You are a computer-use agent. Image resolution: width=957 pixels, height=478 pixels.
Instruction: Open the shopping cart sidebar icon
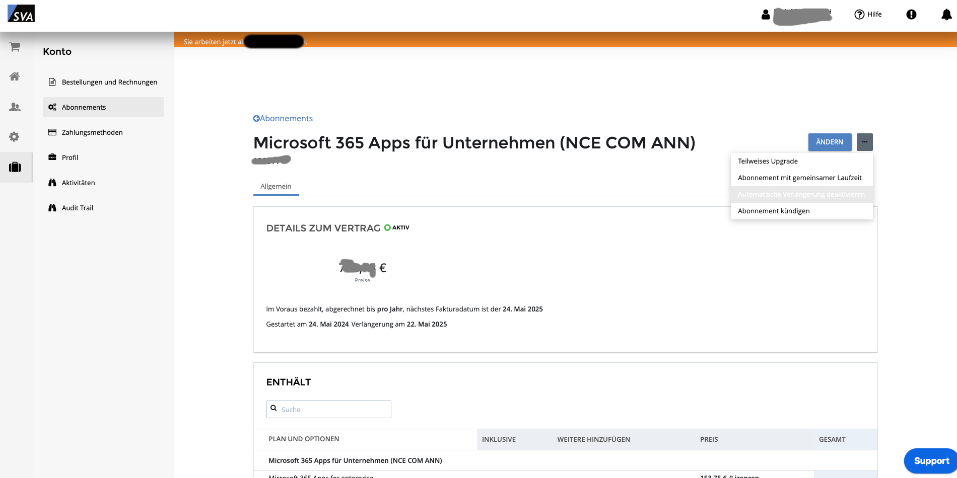pos(15,47)
